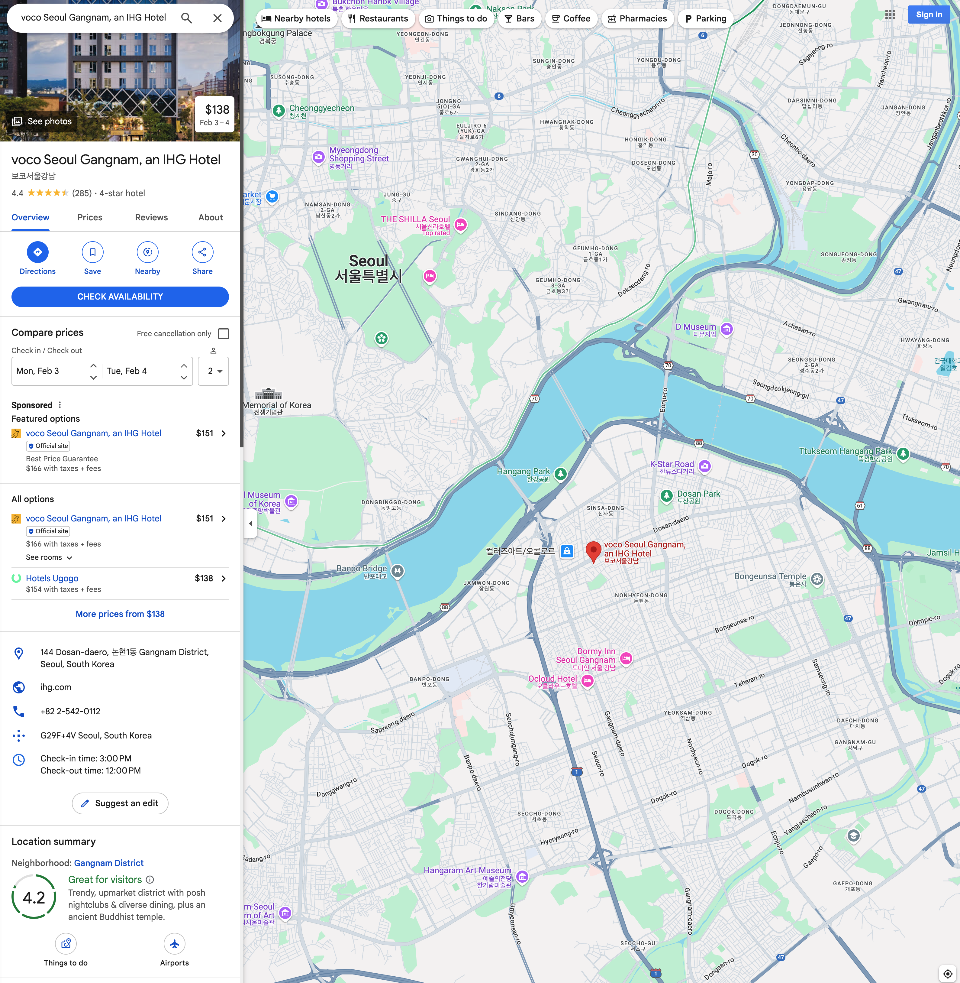Image resolution: width=960 pixels, height=983 pixels.
Task: Click the Directions icon button
Action: point(37,252)
